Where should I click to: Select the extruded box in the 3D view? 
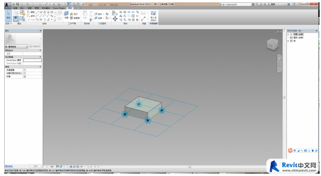[x=143, y=108]
